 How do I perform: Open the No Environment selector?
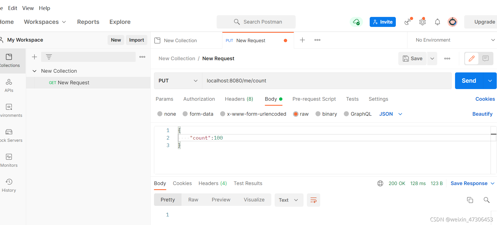pyautogui.click(x=455, y=40)
